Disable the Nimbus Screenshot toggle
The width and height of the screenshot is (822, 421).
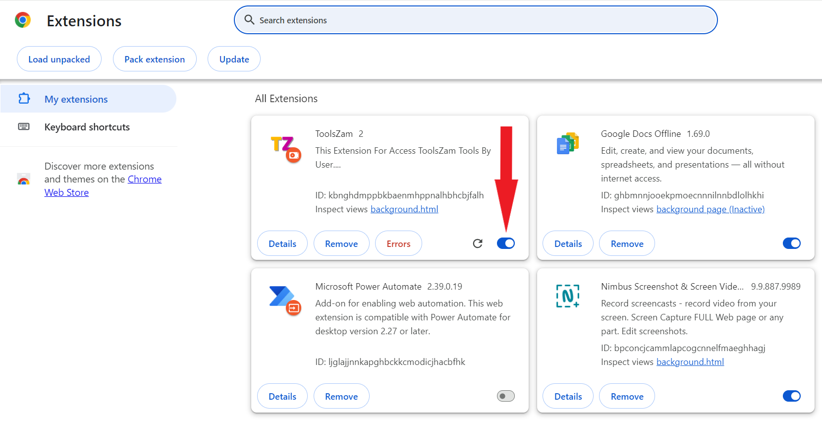click(791, 396)
